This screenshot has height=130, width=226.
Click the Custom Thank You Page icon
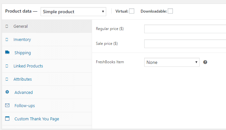point(7,119)
